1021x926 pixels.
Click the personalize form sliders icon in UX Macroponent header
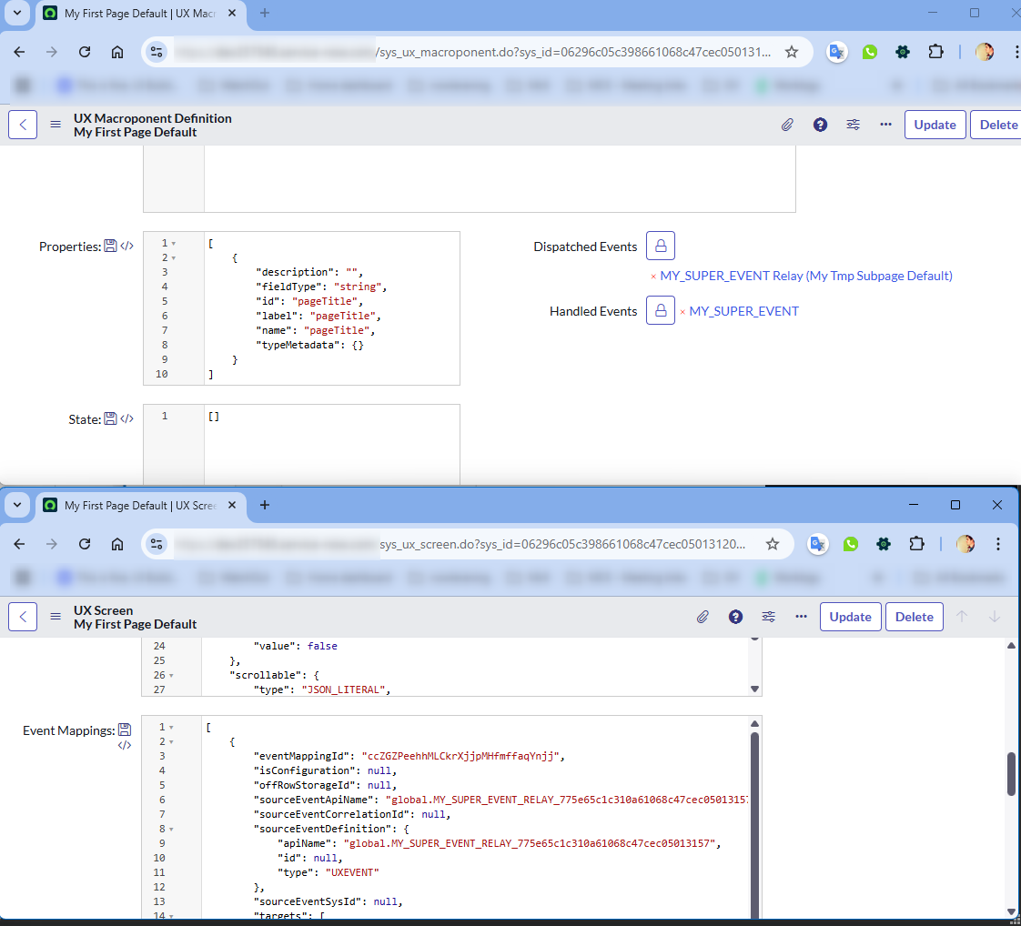point(853,125)
